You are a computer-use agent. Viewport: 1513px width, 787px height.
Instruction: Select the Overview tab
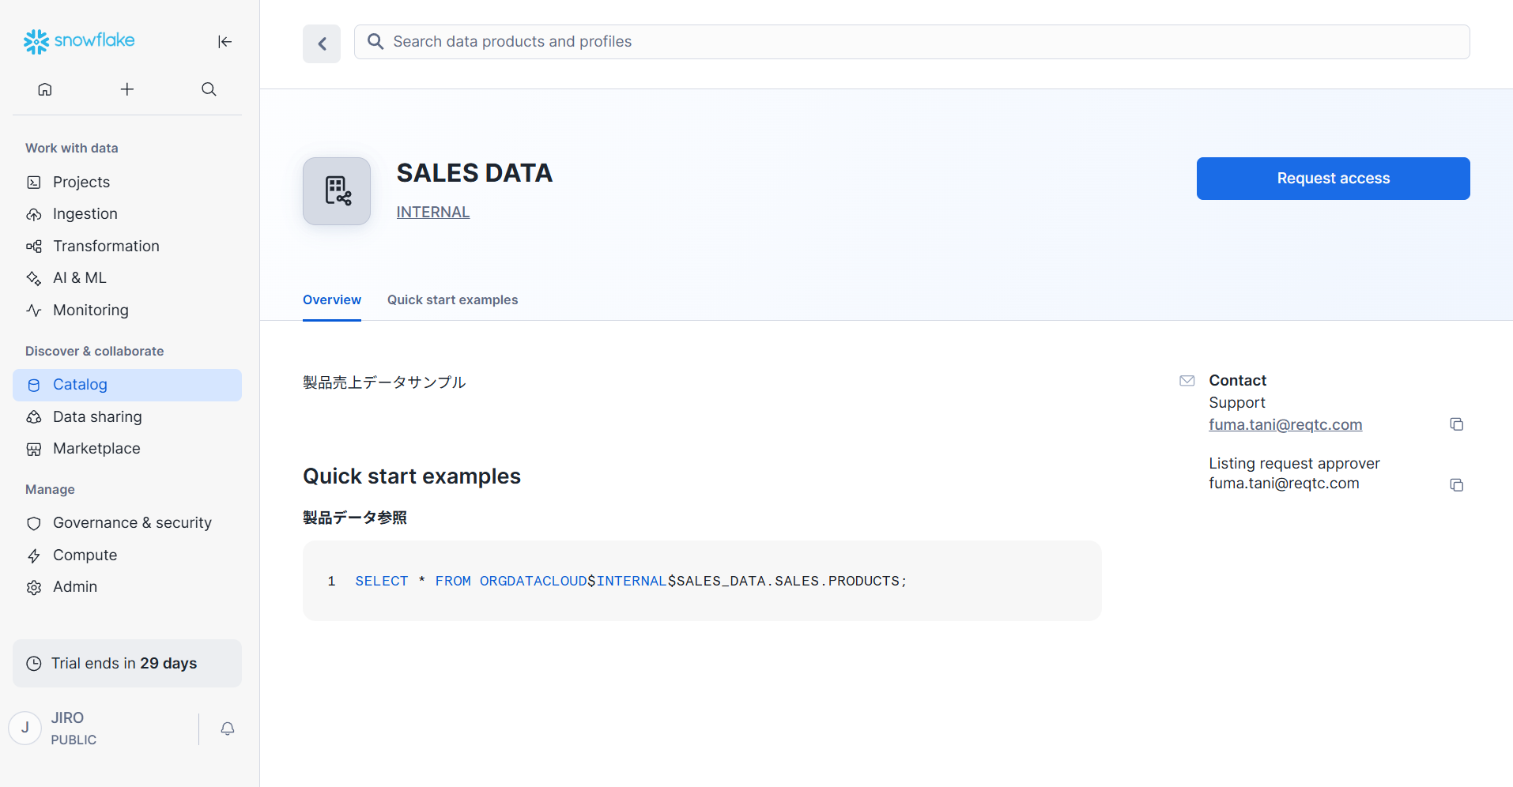(x=331, y=300)
